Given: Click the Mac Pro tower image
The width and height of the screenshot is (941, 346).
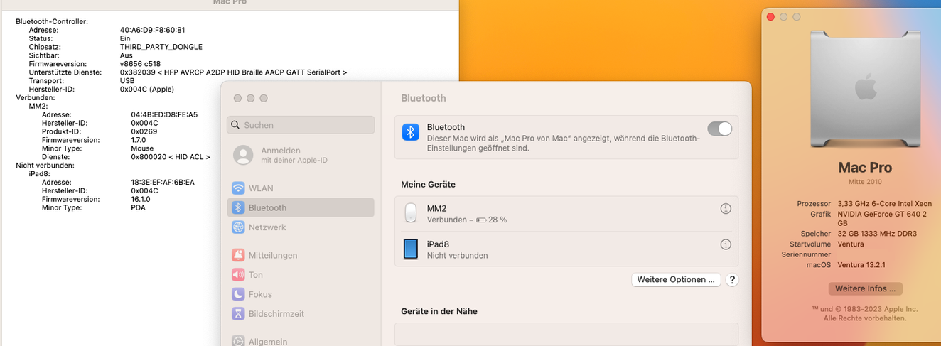Looking at the screenshot, I should tap(865, 90).
